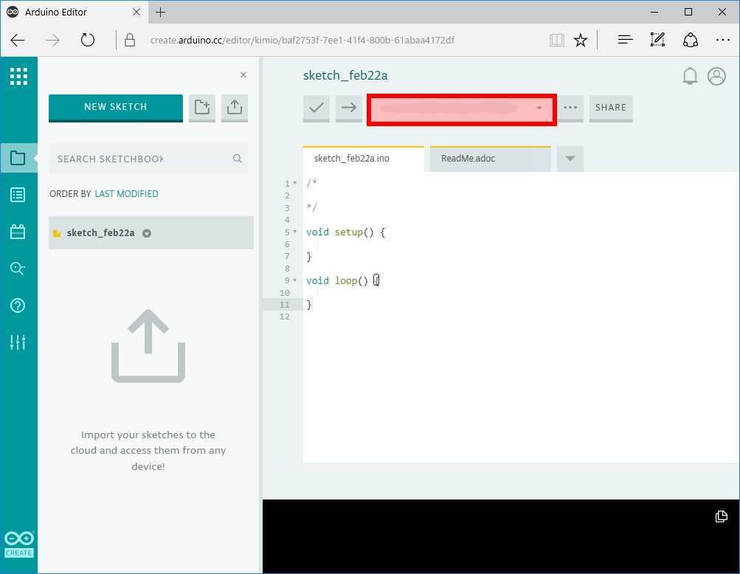The height and width of the screenshot is (574, 740).
Task: Add page to favorites with star
Action: click(581, 40)
